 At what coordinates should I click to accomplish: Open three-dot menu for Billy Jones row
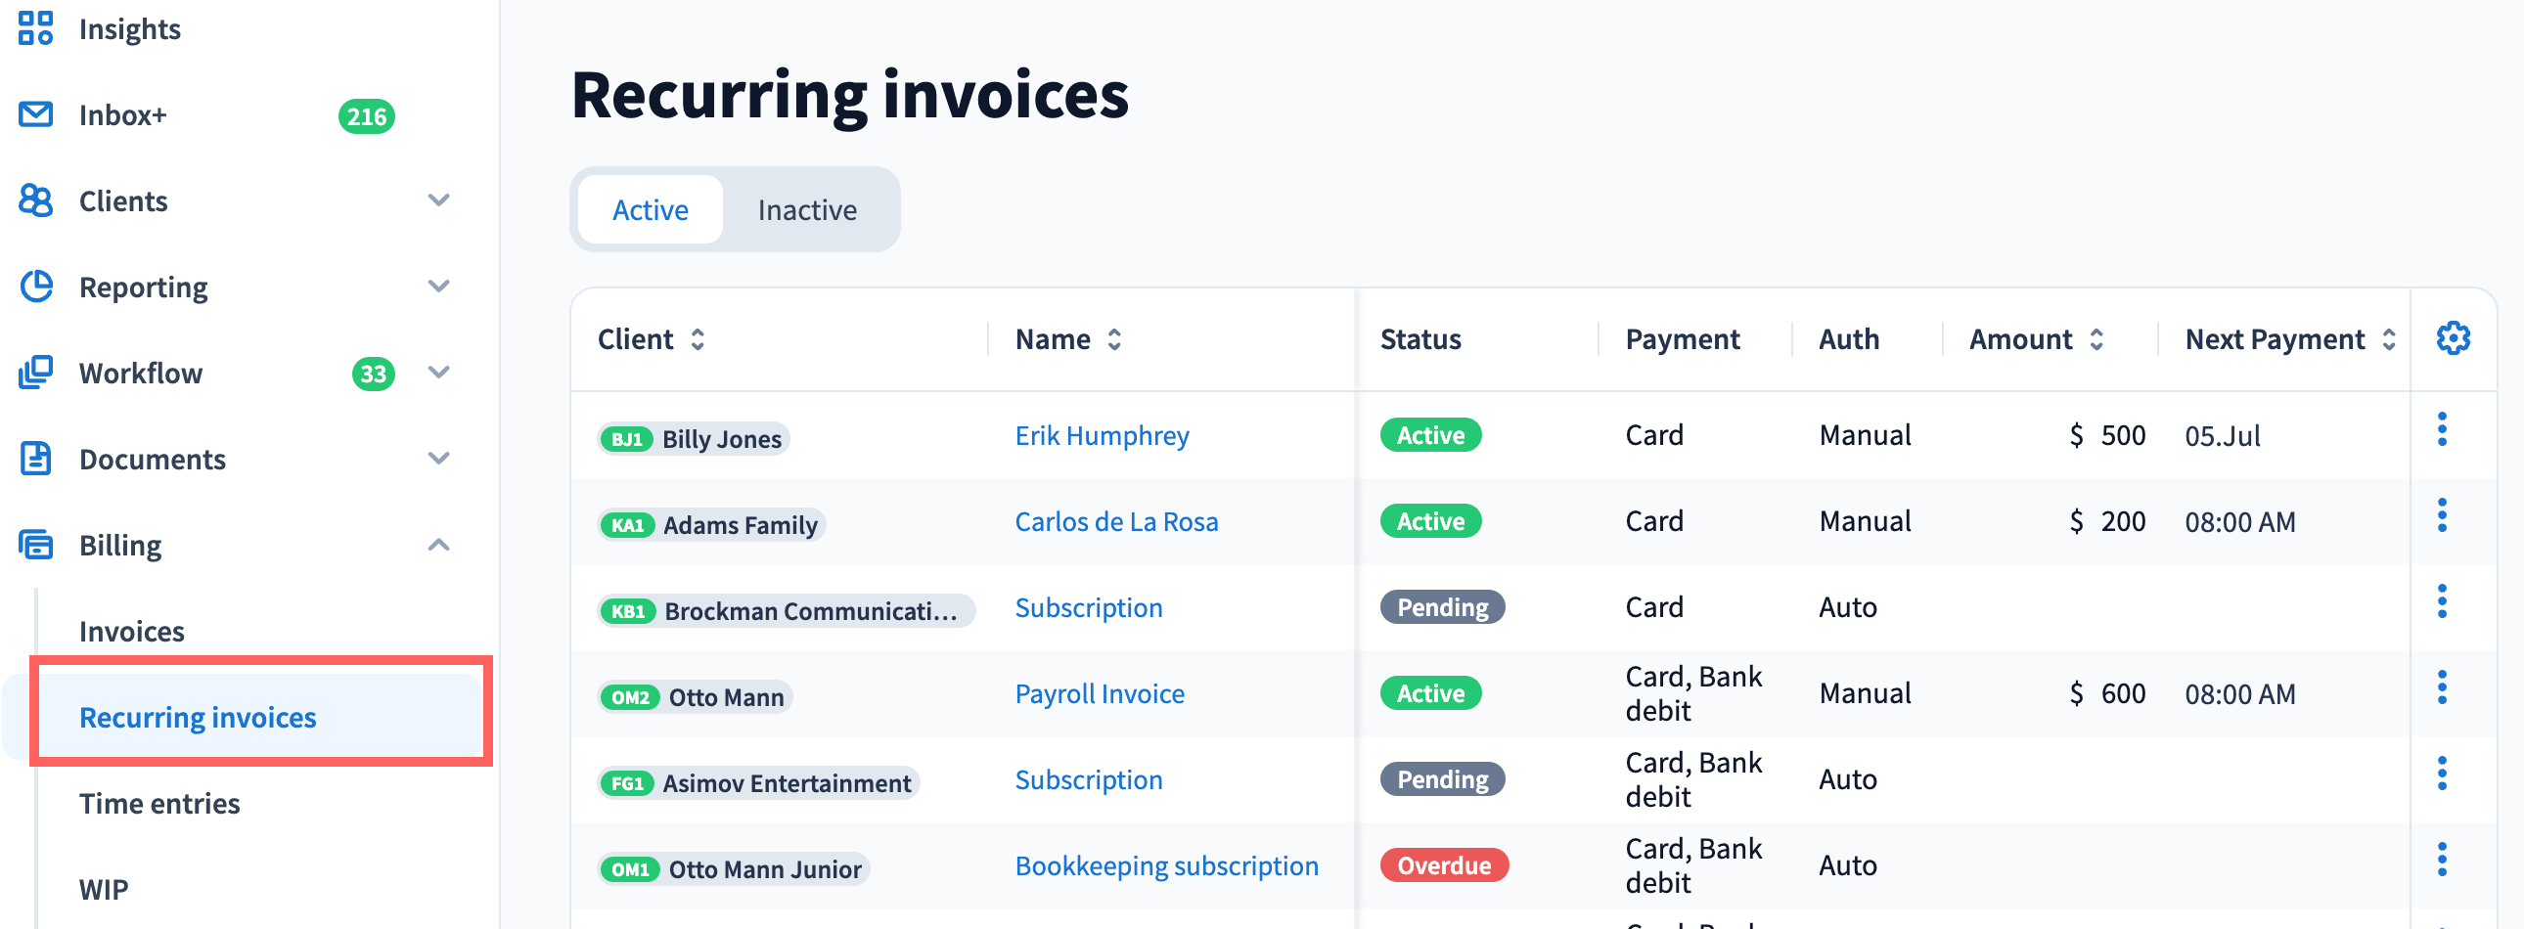(2442, 429)
